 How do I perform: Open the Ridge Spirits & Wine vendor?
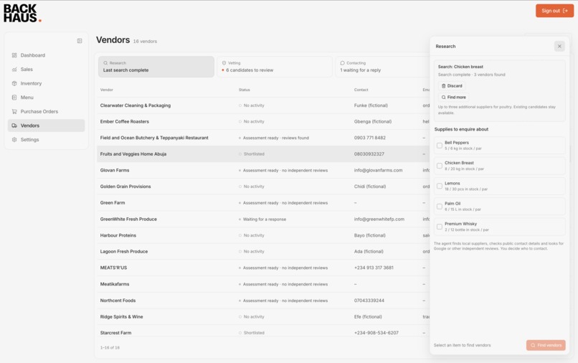[x=263, y=317]
